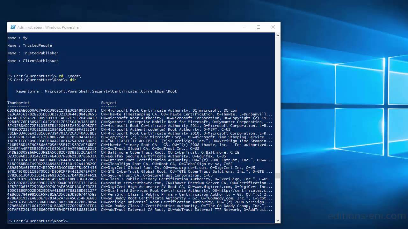This screenshot has width=408, height=229.
Task: Click the 'Administrateur : Windows PowerShell' title text
Action: point(49,27)
